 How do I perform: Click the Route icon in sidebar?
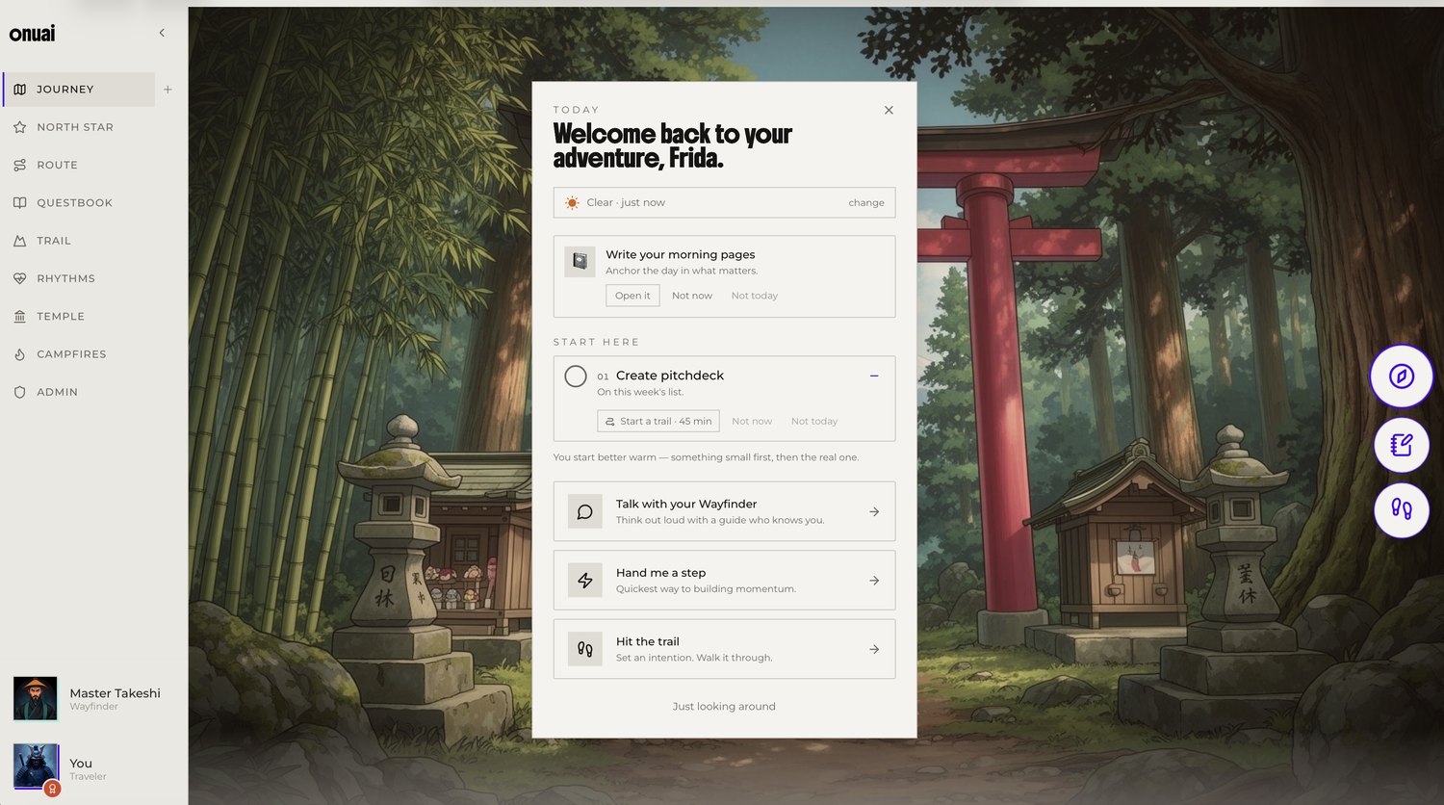[x=19, y=165]
